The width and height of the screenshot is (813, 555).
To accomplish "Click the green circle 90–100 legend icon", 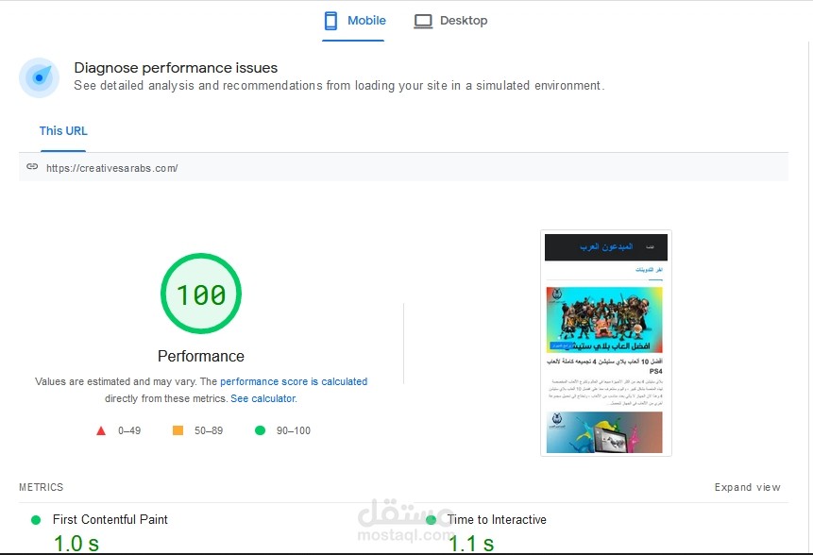I will pos(261,430).
